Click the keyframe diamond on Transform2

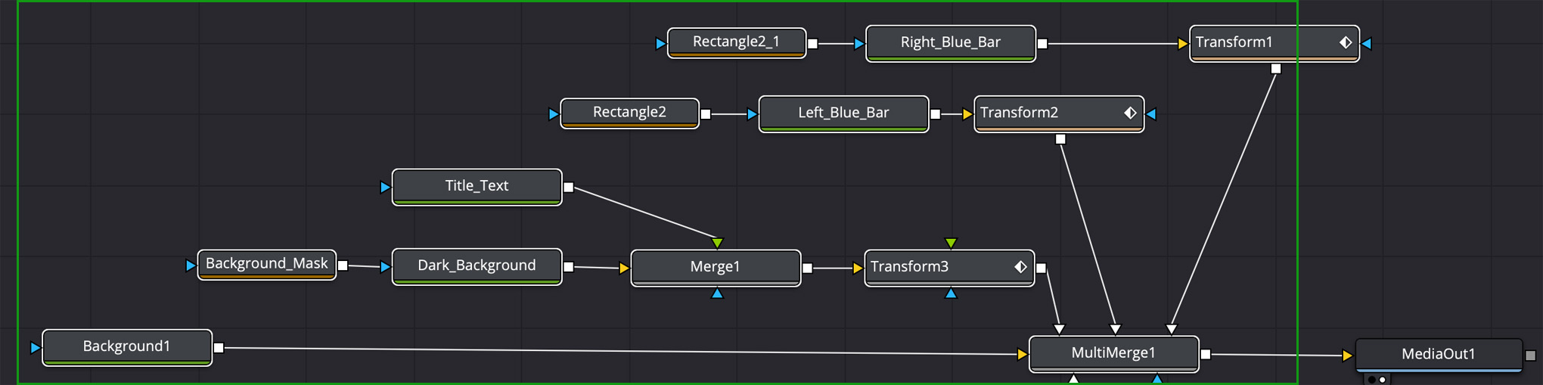point(1130,113)
